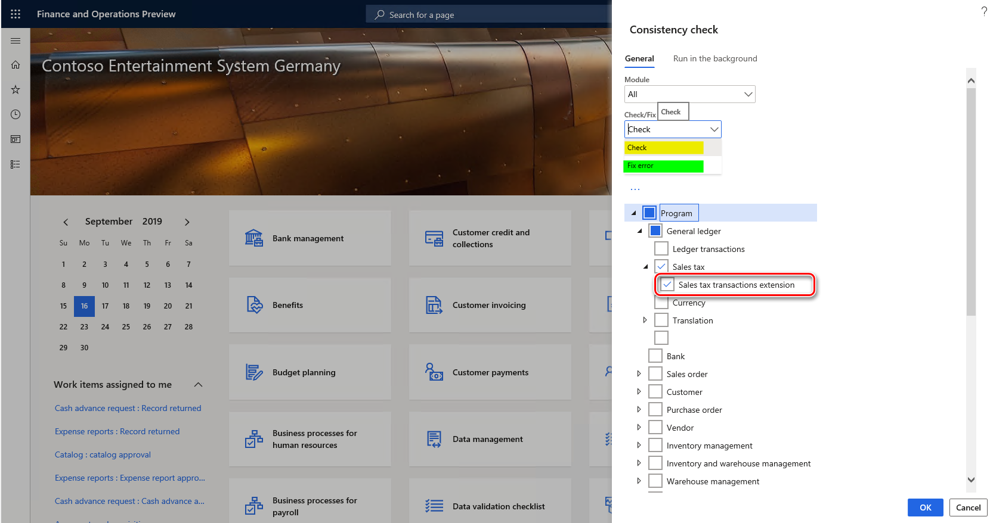Collapse the Sales tax tree node
Viewport: 990px width, 523px height.
[x=645, y=266]
